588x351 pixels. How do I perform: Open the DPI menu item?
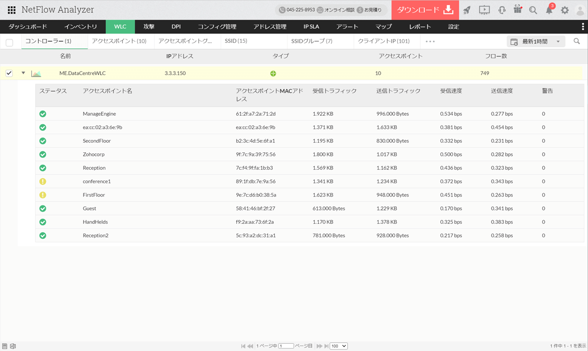point(176,27)
